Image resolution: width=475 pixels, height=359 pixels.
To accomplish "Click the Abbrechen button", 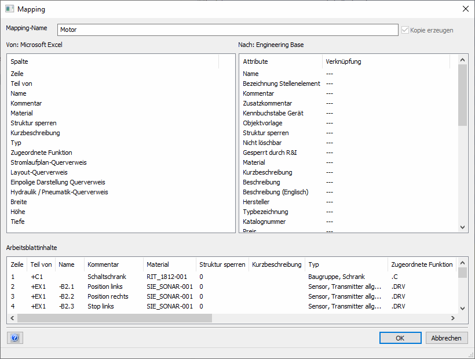I will 447,338.
